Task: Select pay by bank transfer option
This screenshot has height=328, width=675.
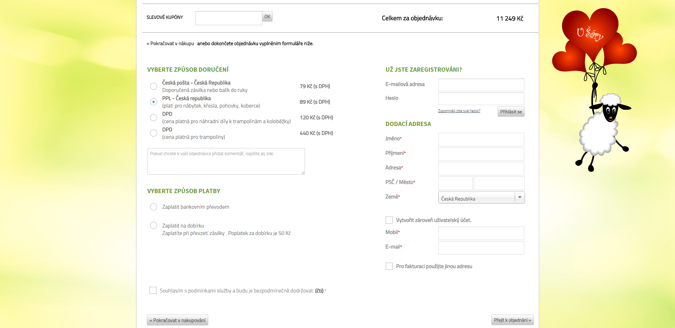Action: point(154,207)
